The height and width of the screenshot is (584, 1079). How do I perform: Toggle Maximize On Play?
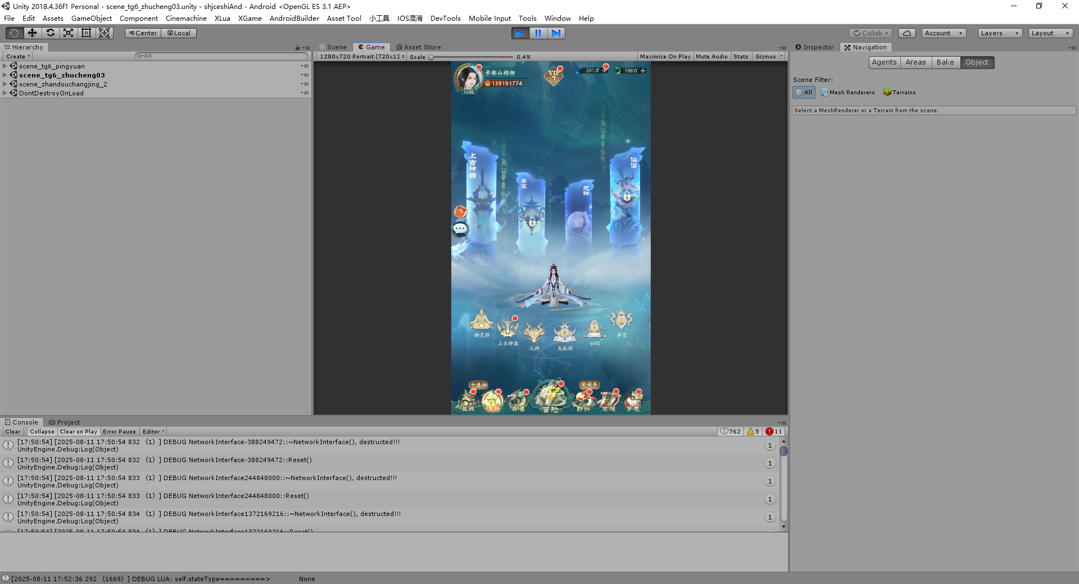(665, 57)
